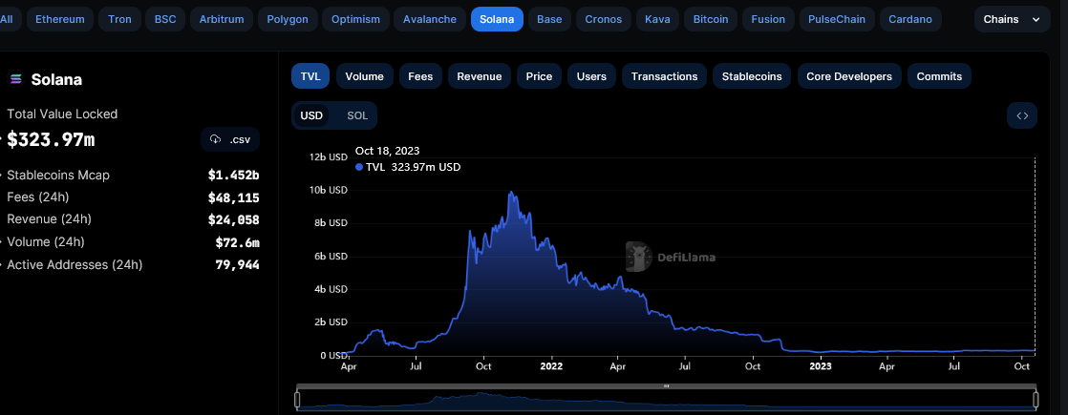The image size is (1068, 415).
Task: Show the Commits chart
Action: point(939,76)
